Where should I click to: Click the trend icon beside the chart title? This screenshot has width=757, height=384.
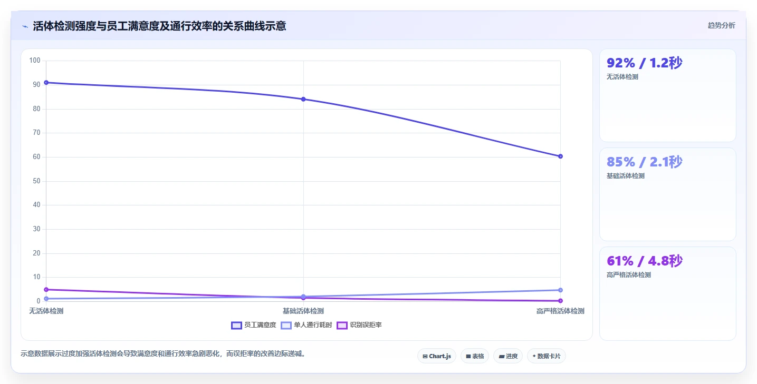25,26
